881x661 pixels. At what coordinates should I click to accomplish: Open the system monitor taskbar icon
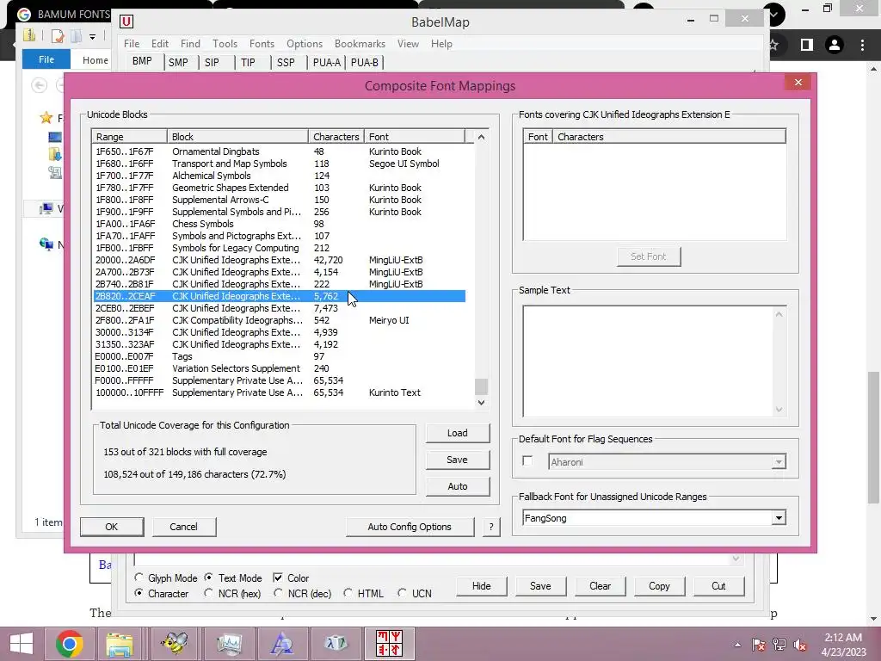coord(229,644)
